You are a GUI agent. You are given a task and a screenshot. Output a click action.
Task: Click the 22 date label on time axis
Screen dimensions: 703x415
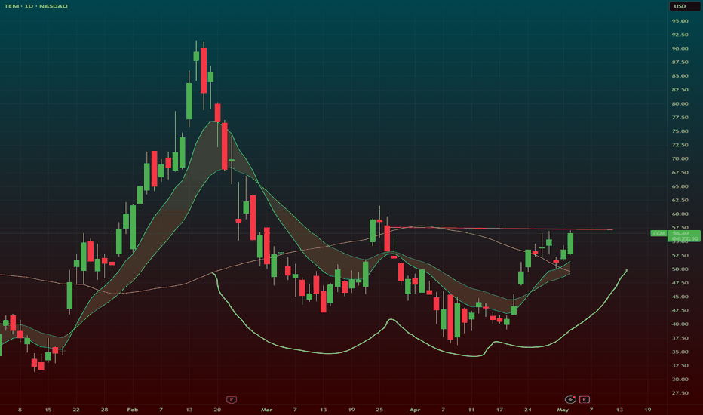(76, 410)
